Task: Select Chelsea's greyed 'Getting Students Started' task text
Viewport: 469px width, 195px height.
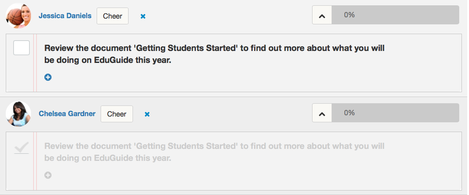Action: click(215, 152)
